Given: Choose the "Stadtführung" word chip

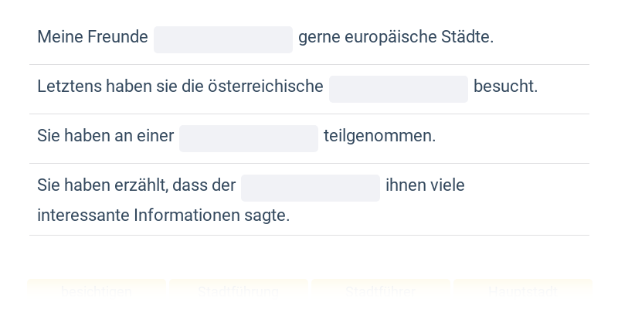Looking at the screenshot, I should tap(239, 292).
